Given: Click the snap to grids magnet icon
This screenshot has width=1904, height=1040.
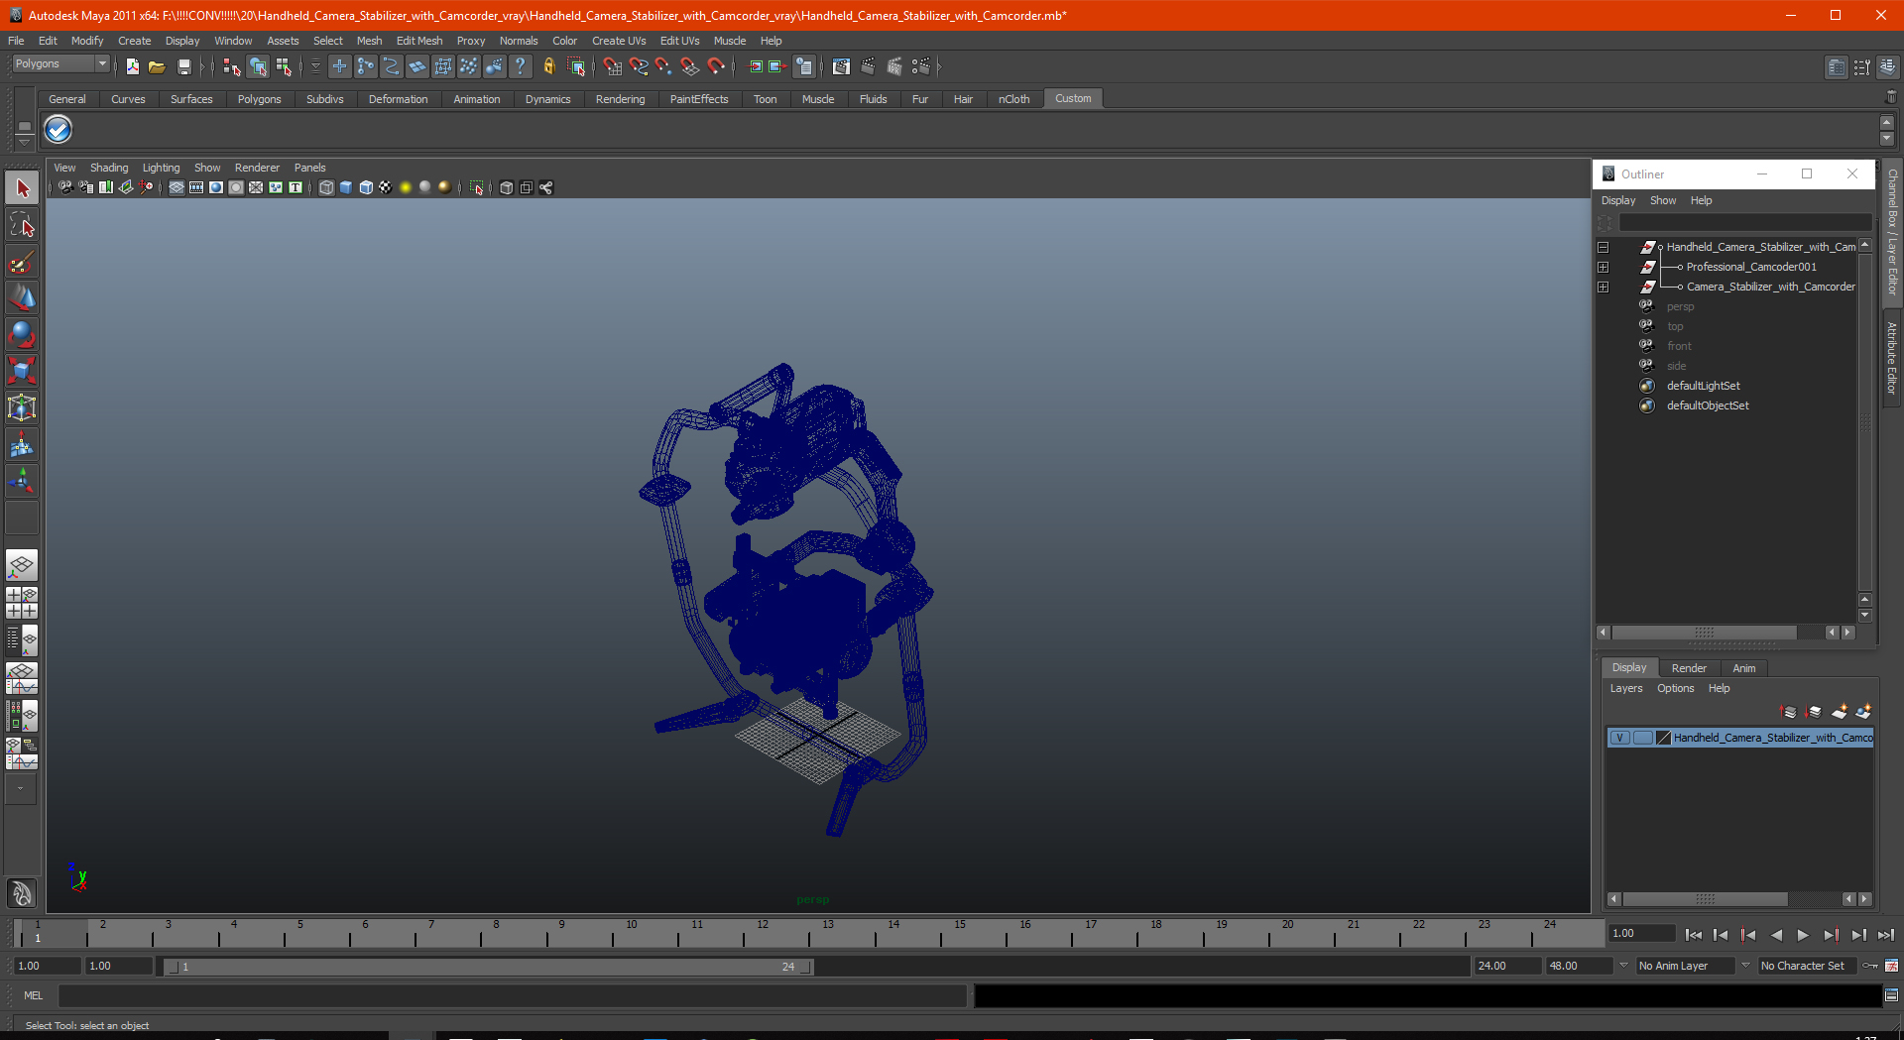Looking at the screenshot, I should point(613,66).
